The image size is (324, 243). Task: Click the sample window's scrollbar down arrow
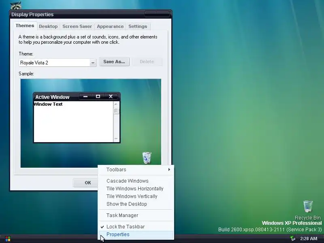tap(116, 139)
